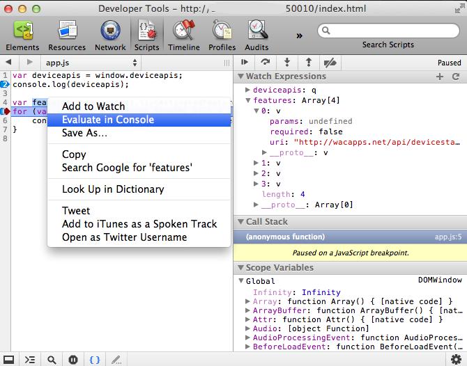
Task: Expand array item 3
Action: tap(256, 184)
